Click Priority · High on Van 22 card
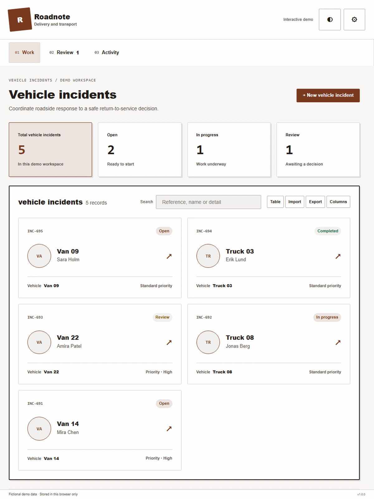The image size is (374, 499). (159, 372)
